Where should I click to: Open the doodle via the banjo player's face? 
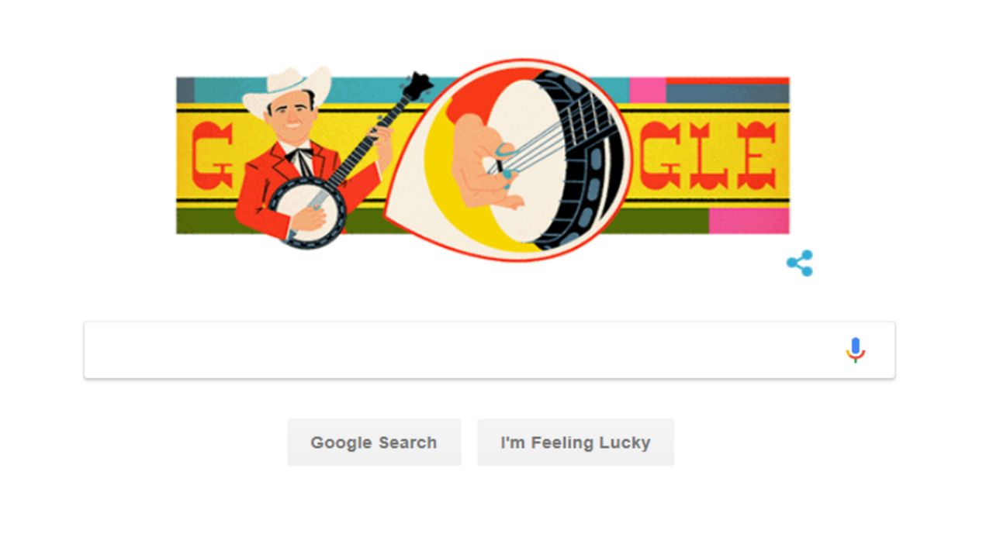(291, 118)
